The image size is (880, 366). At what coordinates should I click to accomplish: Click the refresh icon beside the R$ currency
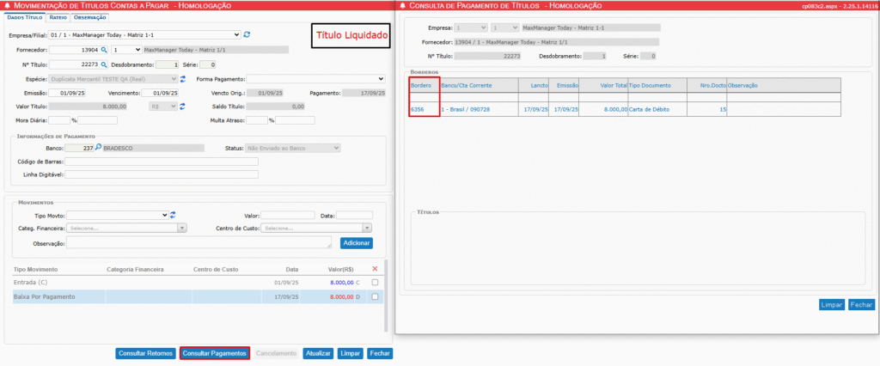(182, 107)
